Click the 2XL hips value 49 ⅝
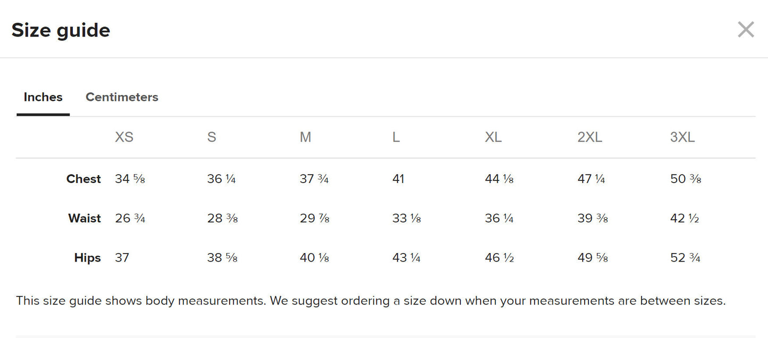Image resolution: width=768 pixels, height=338 pixels. (593, 258)
